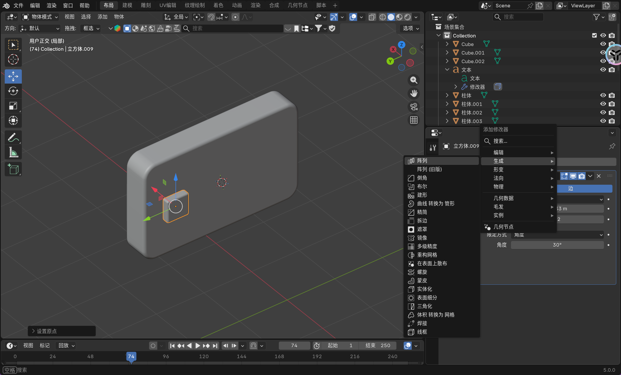621x375 pixels.
Task: Switch to orthographic grid view toggle
Action: click(414, 120)
